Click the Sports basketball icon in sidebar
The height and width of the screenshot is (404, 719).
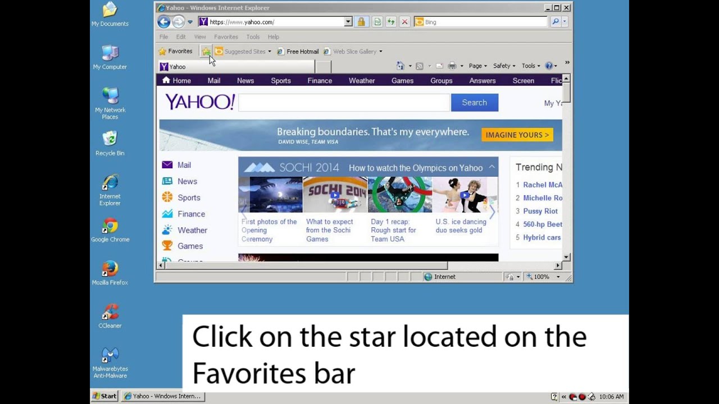(167, 197)
